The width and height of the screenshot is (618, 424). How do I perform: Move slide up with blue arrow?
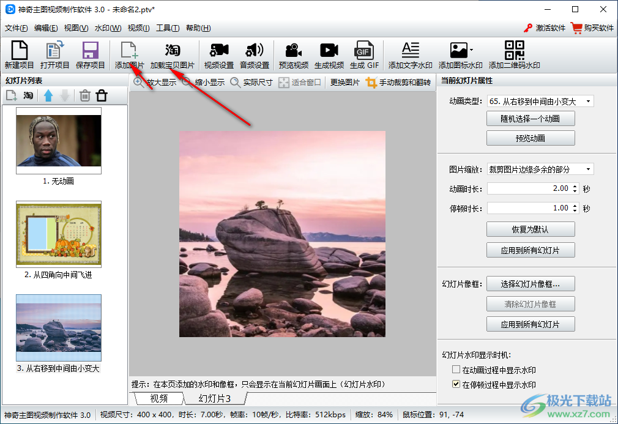48,95
